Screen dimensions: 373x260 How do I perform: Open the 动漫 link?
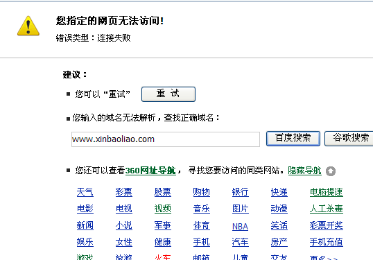pyautogui.click(x=279, y=209)
